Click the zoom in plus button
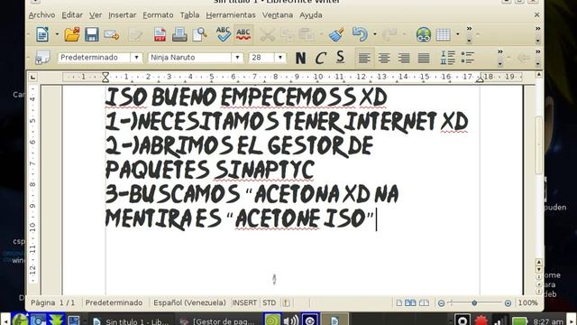Image resolution: width=577 pixels, height=325 pixels. coord(508,303)
